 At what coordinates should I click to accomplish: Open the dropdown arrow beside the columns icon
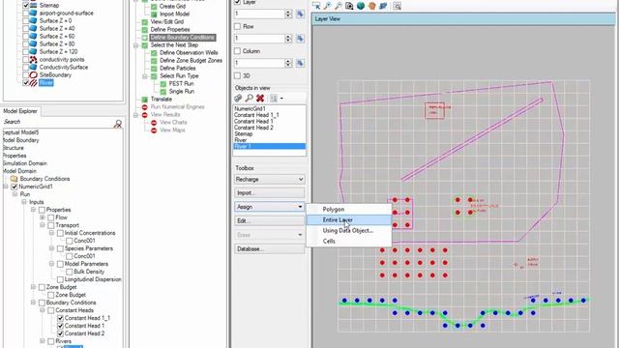tap(281, 99)
